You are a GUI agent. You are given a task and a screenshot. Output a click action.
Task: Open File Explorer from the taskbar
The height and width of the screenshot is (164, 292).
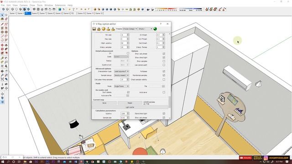point(25,162)
